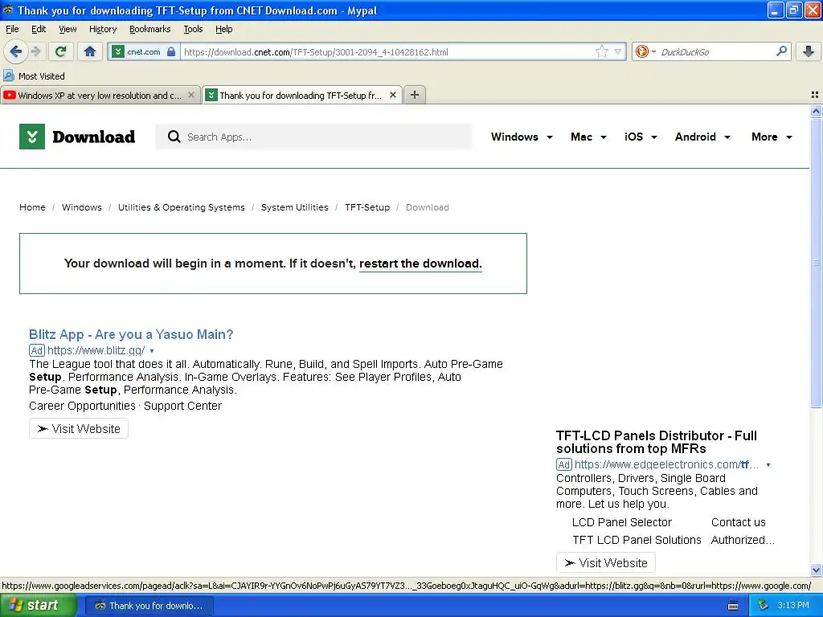Open the LCD Panel Selector link
823x617 pixels.
(621, 522)
